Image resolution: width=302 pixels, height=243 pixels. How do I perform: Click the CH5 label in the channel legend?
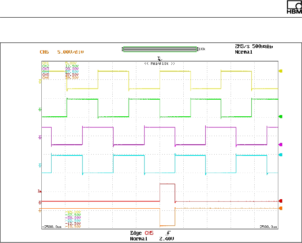point(46,75)
